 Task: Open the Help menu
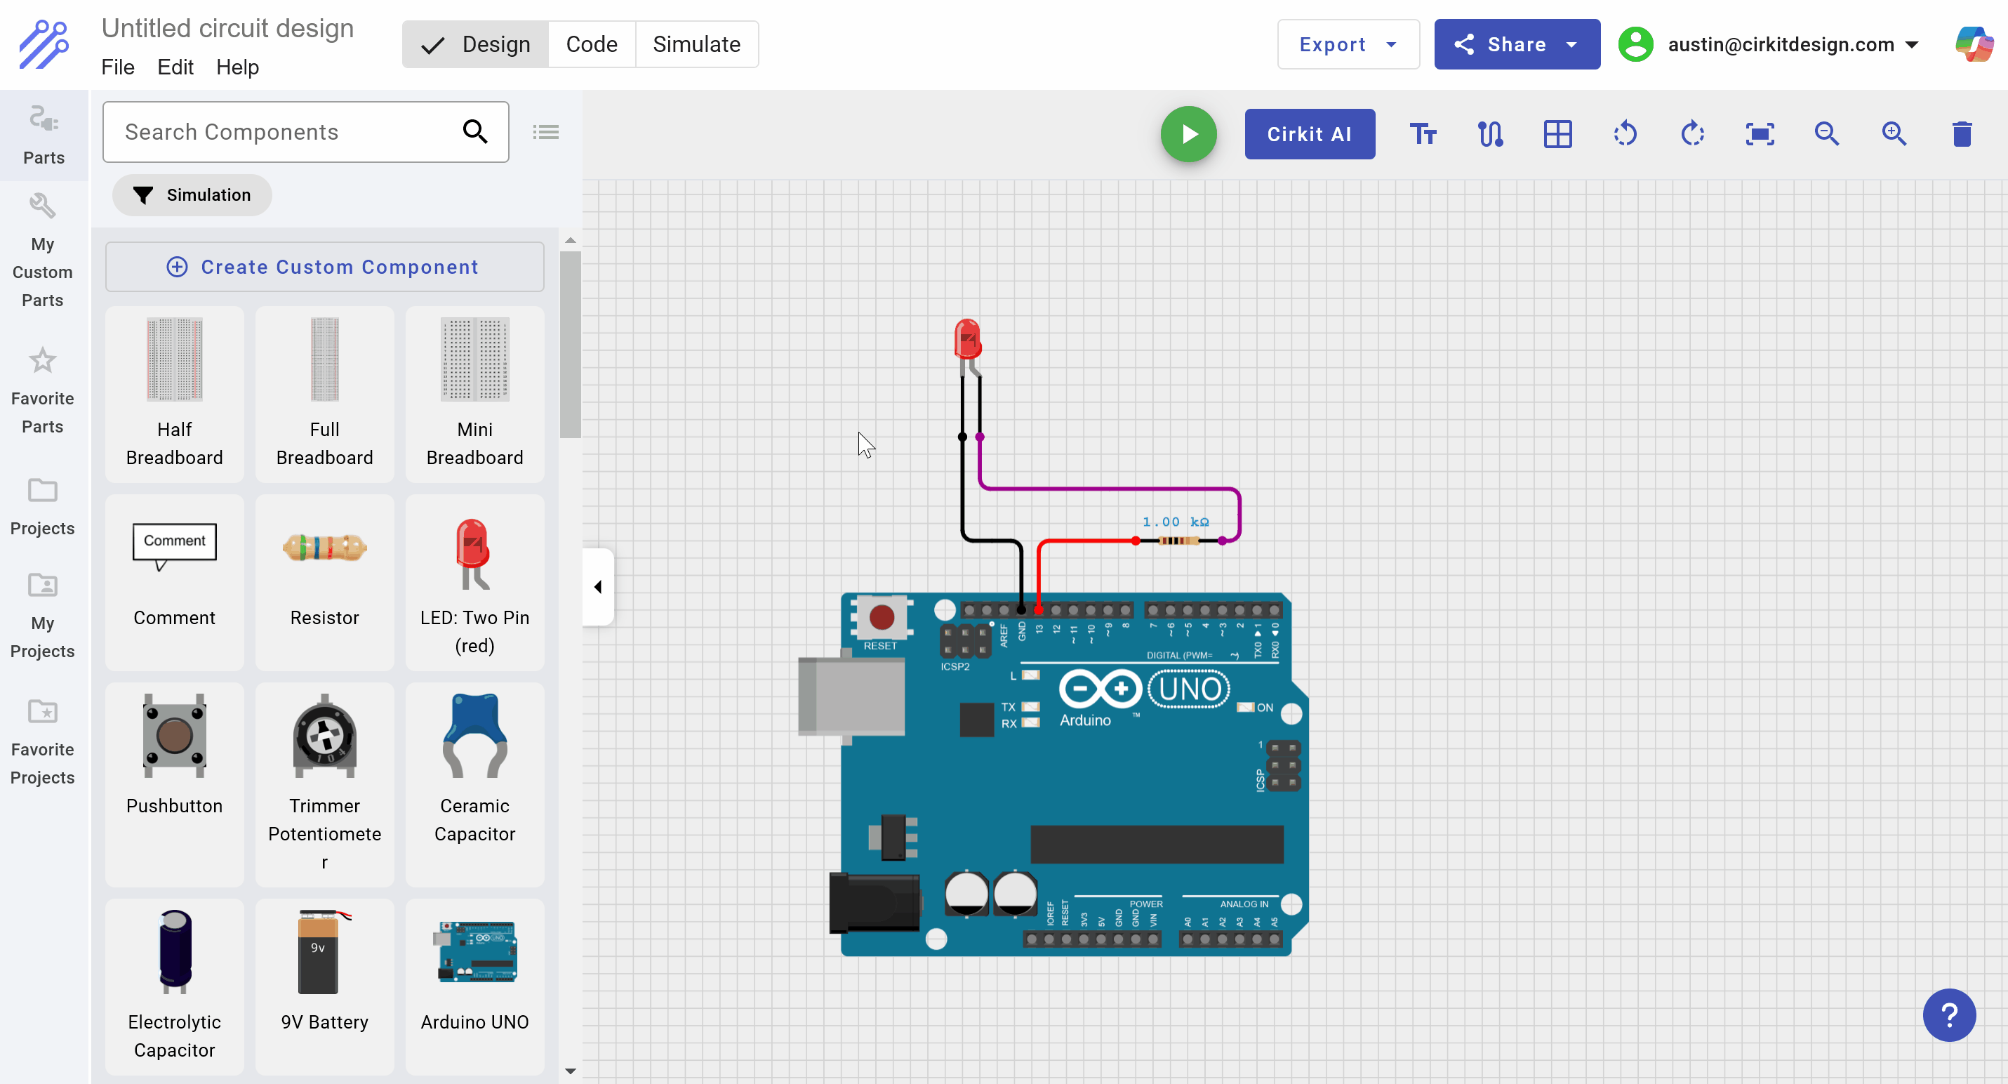[238, 67]
